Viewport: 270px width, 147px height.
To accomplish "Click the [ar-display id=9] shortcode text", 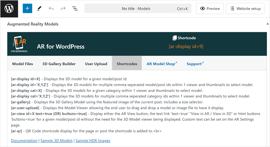I will pos(186,46).
